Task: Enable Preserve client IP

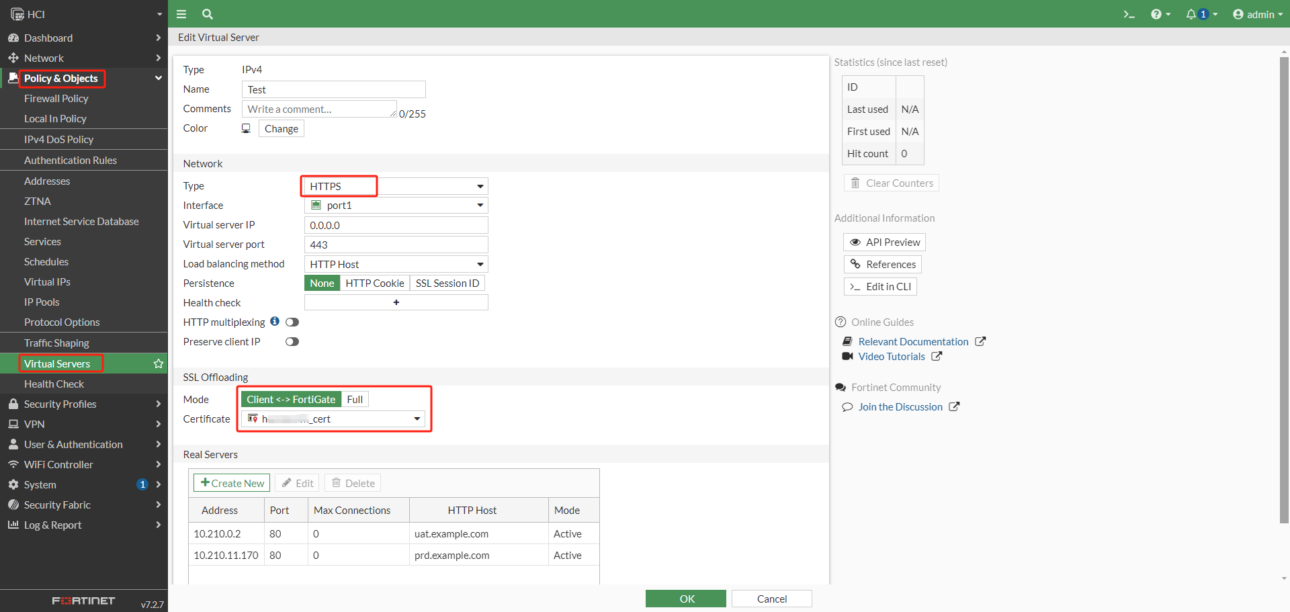Action: (x=292, y=341)
